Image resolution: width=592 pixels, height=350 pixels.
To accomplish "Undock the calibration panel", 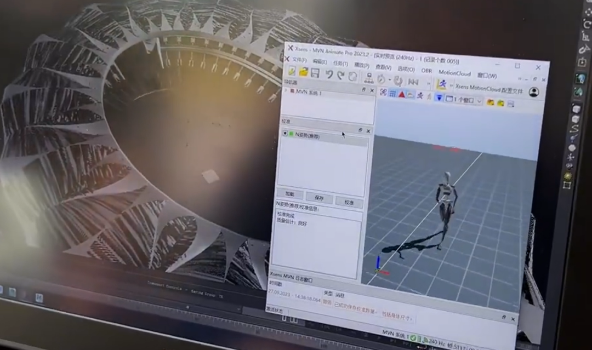I will [360, 130].
